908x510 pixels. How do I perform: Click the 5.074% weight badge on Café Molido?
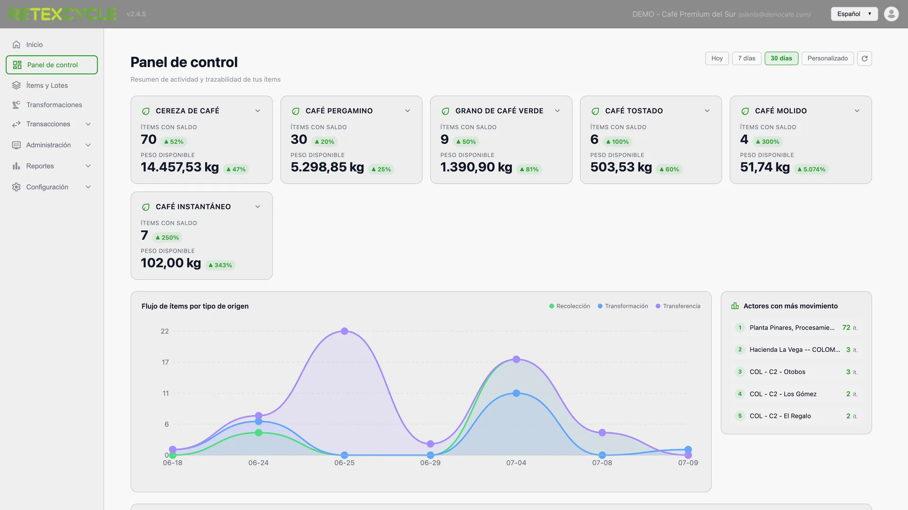(812, 170)
